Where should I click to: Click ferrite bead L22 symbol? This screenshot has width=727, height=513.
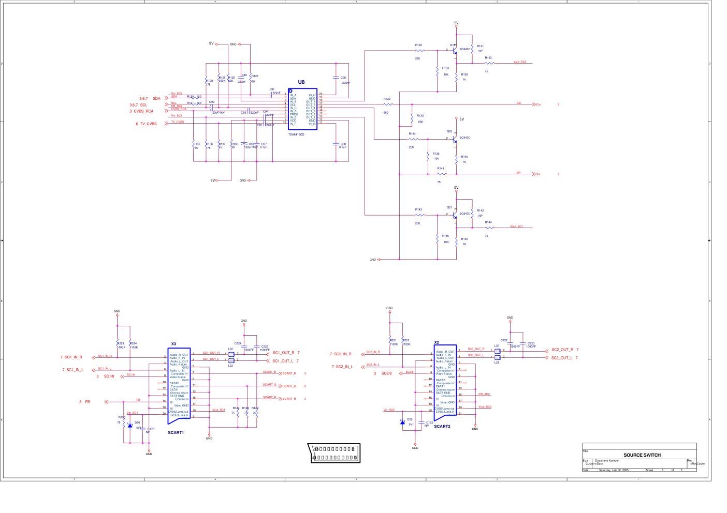coord(231,355)
